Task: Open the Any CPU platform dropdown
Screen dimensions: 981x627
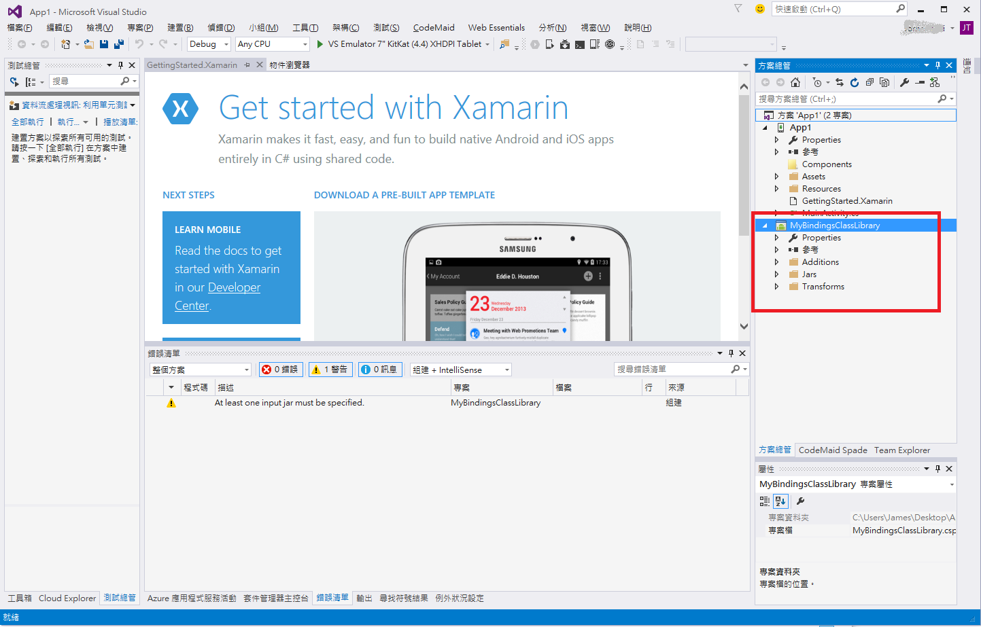Action: (273, 44)
